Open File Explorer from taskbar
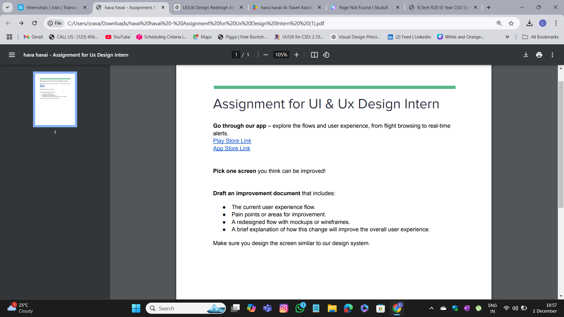564x317 pixels. point(332,308)
